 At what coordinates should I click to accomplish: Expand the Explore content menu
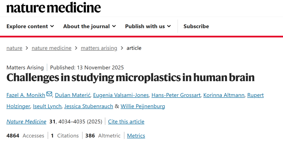30,26
